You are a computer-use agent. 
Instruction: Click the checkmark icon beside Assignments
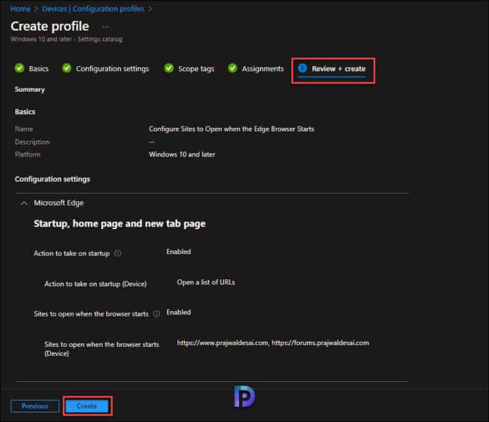pyautogui.click(x=232, y=67)
